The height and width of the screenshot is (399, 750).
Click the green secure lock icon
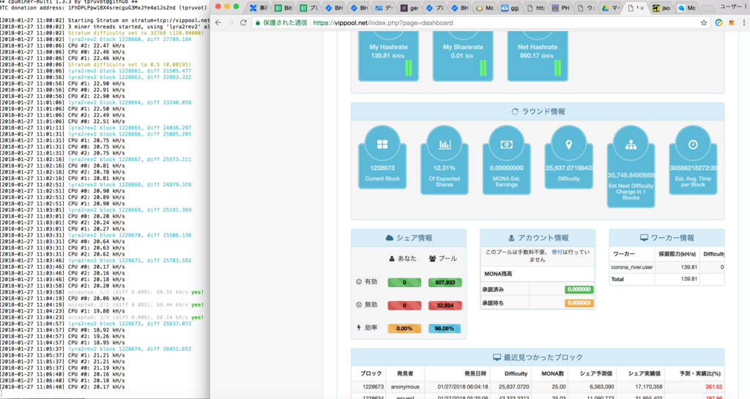(x=258, y=23)
